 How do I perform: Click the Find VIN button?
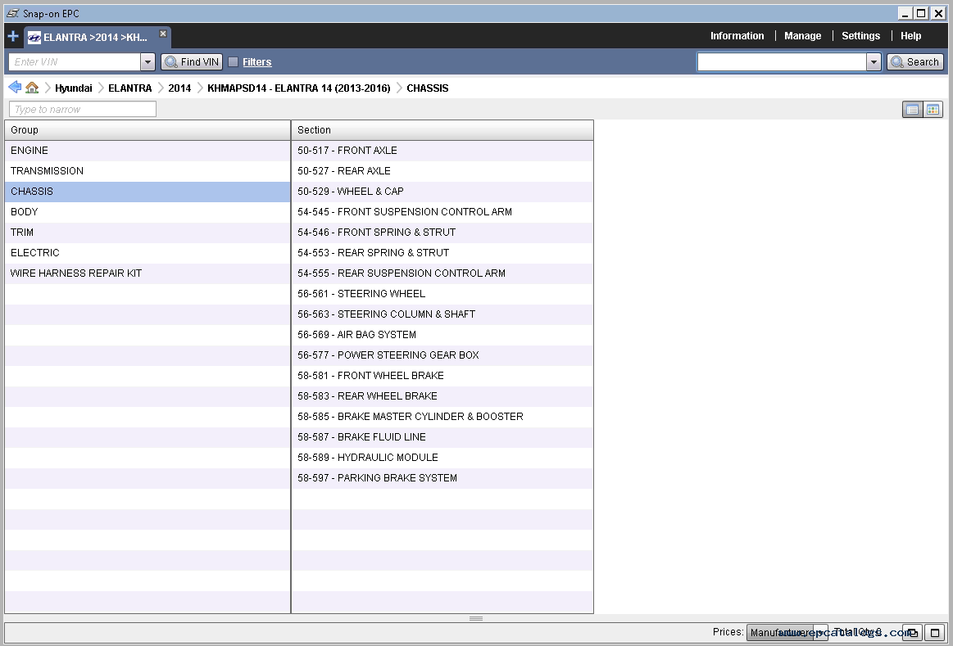[x=192, y=62]
